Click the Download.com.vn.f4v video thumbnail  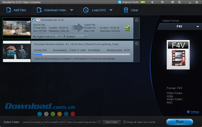(17, 28)
